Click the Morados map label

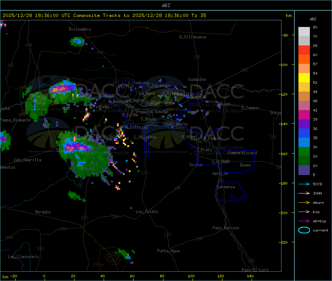[43, 212]
